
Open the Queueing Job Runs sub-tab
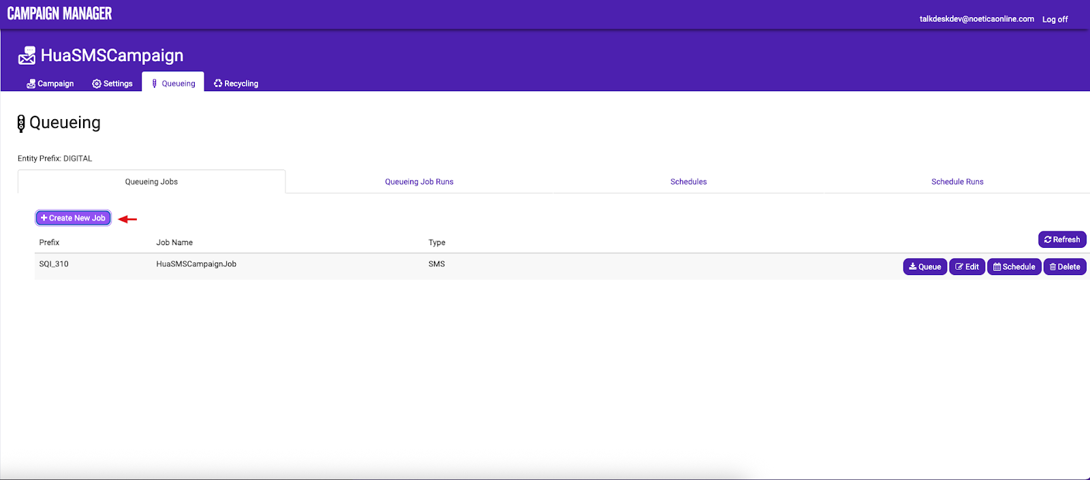pyautogui.click(x=419, y=182)
